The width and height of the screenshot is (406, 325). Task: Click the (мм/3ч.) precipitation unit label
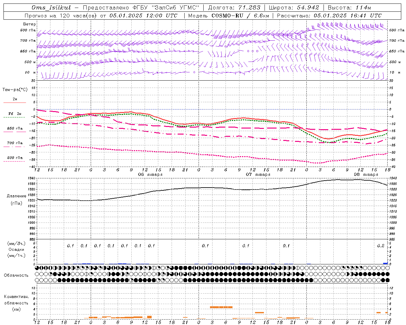point(16,244)
